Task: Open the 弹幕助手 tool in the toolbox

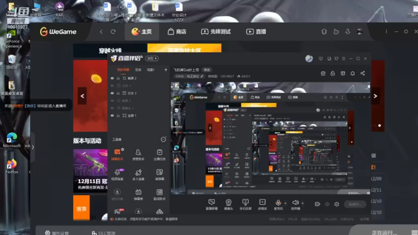Action: pyautogui.click(x=117, y=155)
